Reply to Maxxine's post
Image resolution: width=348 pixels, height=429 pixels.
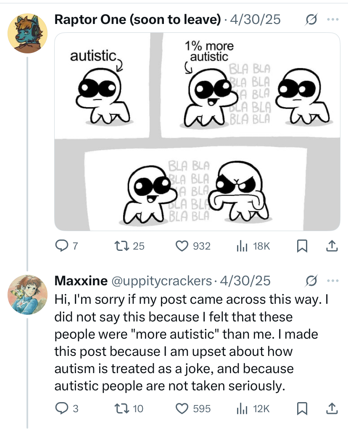coord(61,408)
